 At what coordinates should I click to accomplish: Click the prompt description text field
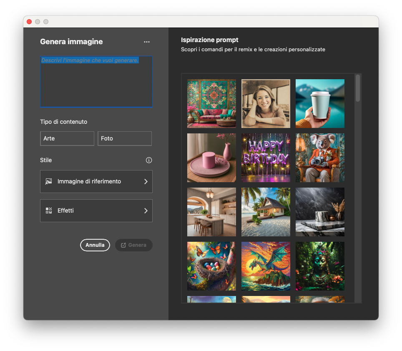coord(96,82)
